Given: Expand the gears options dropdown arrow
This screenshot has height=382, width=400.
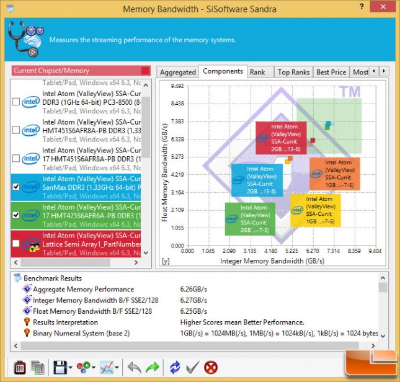Looking at the screenshot, I should click(x=94, y=368).
